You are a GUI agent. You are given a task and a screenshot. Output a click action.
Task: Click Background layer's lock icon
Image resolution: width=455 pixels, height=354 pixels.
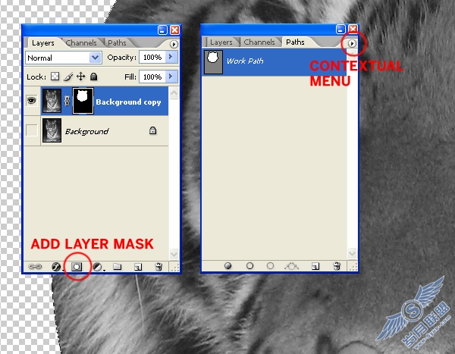point(152,130)
